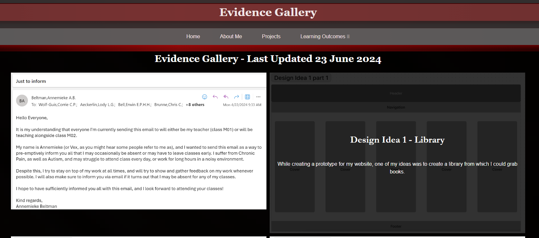This screenshot has height=238, width=539.
Task: Expand the Learning Outcomes menu
Action: pos(325,37)
